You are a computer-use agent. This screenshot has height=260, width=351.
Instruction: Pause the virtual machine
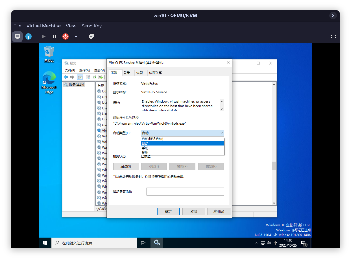coord(55,37)
